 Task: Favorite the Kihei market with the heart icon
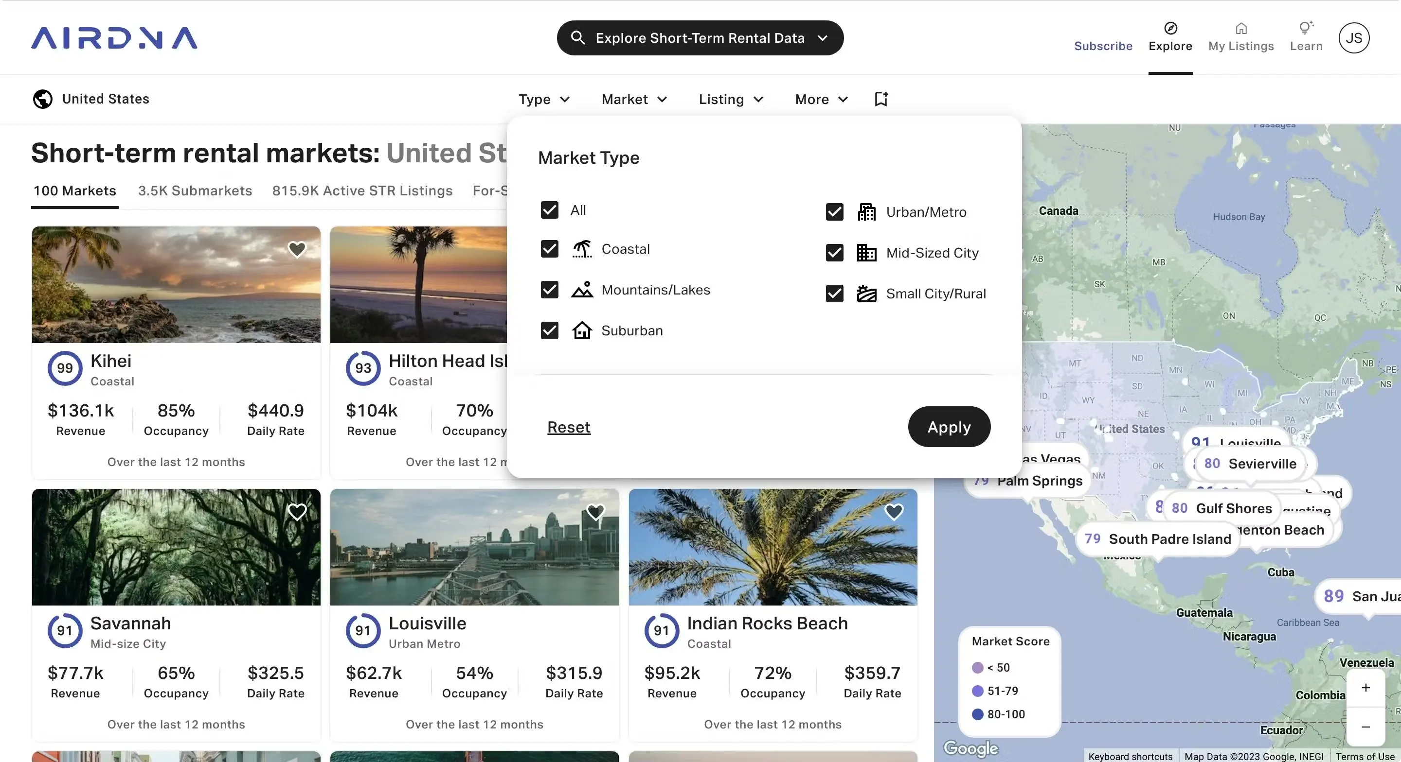click(x=296, y=249)
